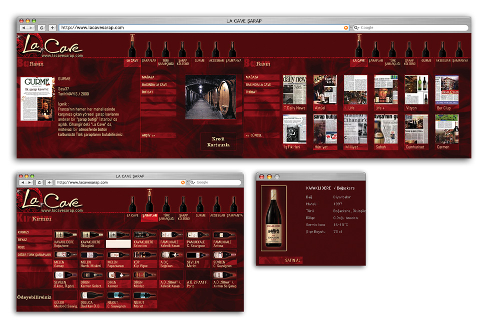Click the plus button in the wide Basın window

click(52, 27)
